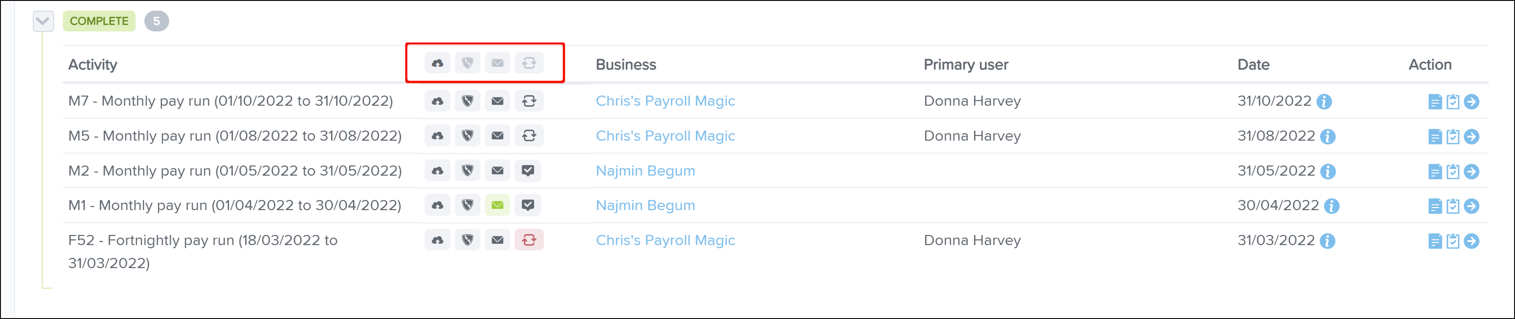This screenshot has height=319, width=1515.
Task: Click the grey count badge showing 5
Action: [156, 21]
